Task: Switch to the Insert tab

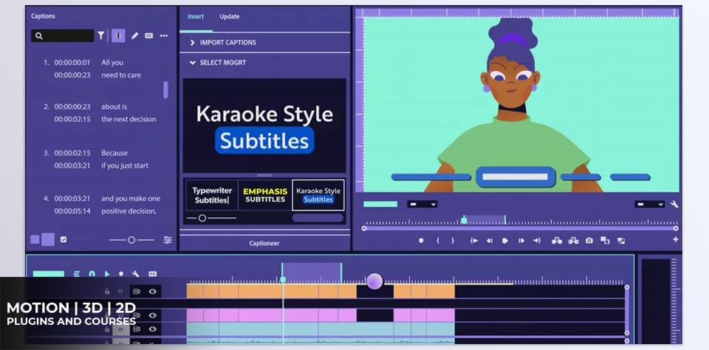Action: click(x=196, y=16)
